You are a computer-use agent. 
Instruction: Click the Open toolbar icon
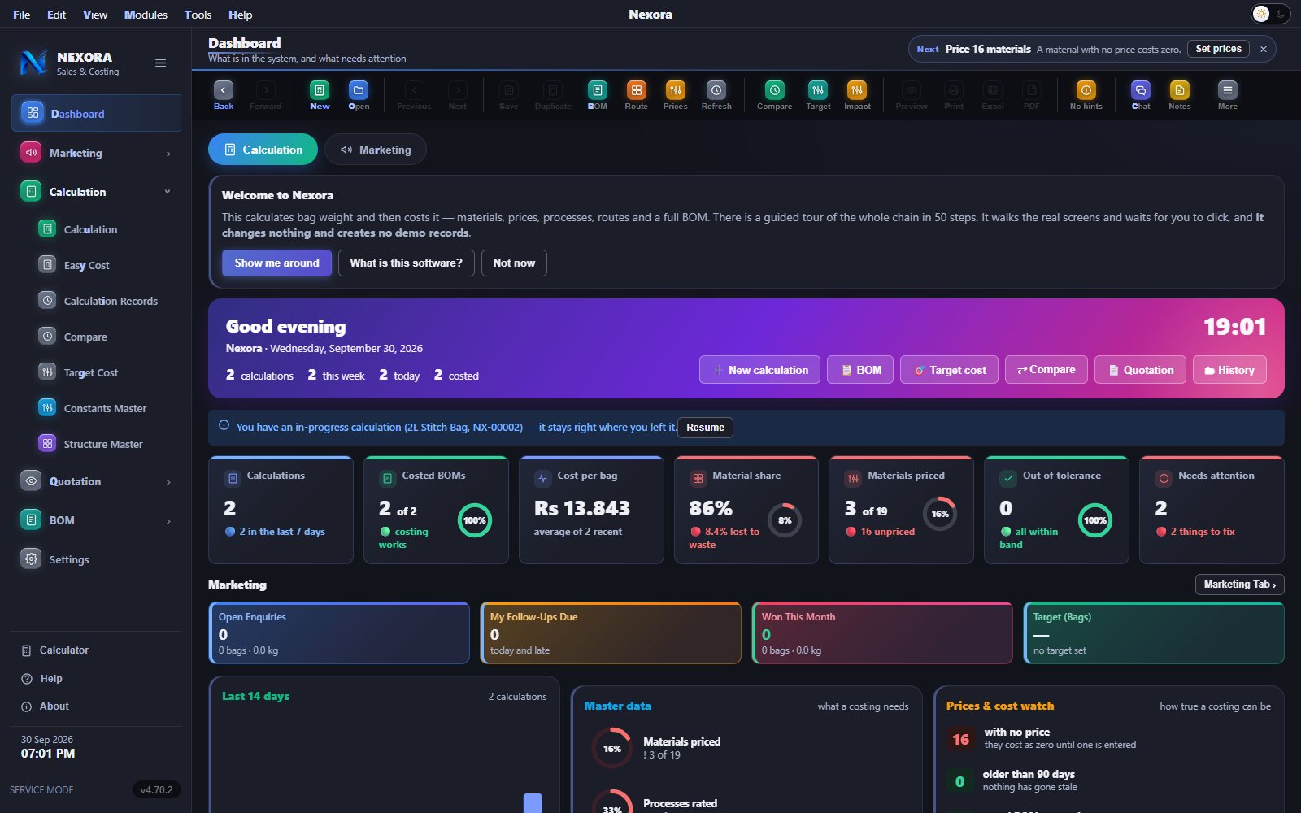coord(359,95)
